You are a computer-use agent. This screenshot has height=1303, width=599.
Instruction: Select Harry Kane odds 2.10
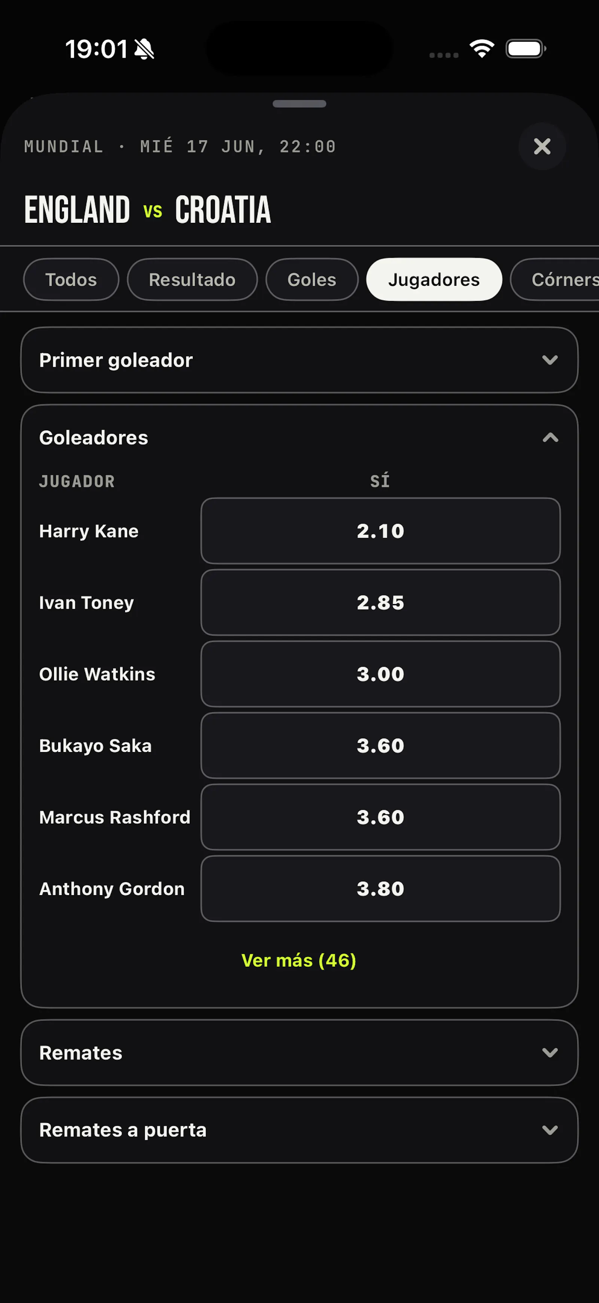tap(381, 531)
